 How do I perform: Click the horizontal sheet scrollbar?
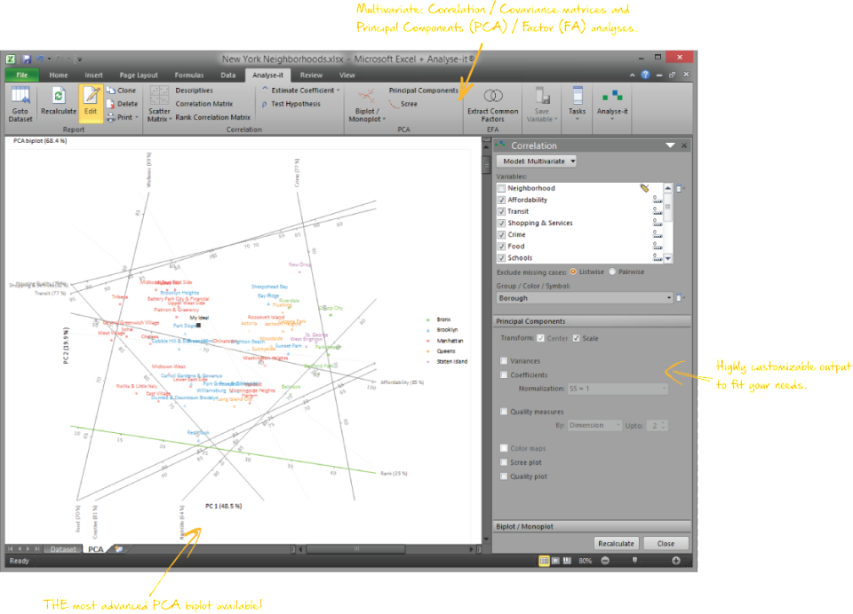click(x=355, y=549)
